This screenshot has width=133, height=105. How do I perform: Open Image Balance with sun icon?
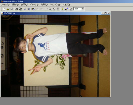62,9
